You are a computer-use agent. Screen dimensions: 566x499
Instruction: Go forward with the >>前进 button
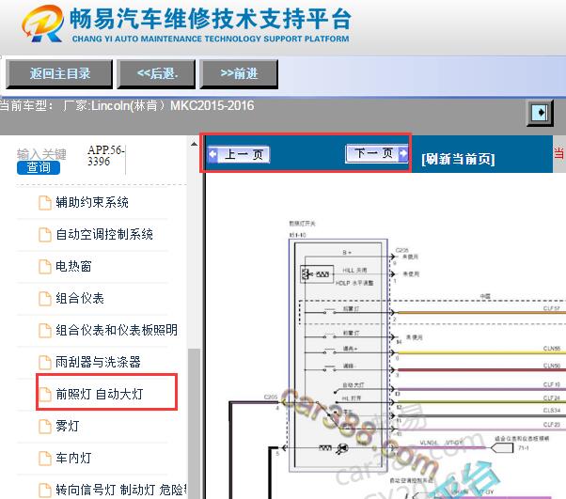coord(239,74)
